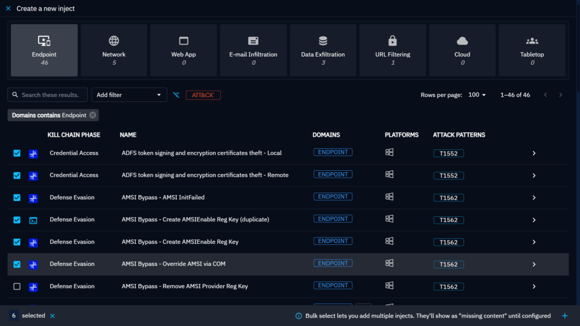Image resolution: width=580 pixels, height=326 pixels.
Task: Select the Endpoint domain tile
Action: 44,50
